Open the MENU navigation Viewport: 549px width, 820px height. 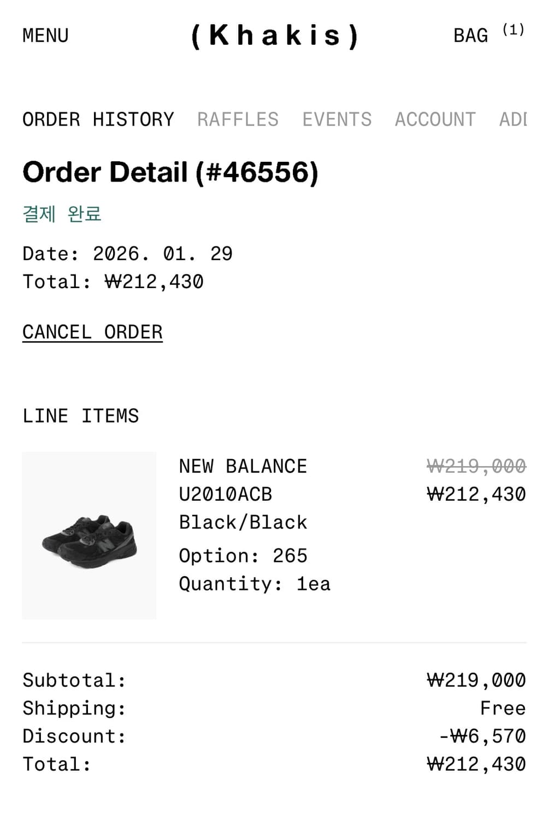coord(45,36)
